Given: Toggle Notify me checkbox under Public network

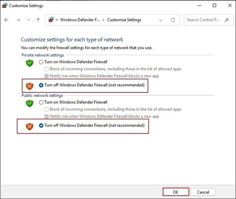Looking at the screenshot, I should coord(47,116).
